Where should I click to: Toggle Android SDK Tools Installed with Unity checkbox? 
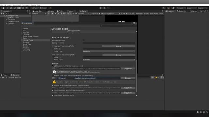click(53, 76)
